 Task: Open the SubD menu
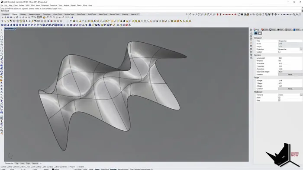pyautogui.click(x=28, y=5)
